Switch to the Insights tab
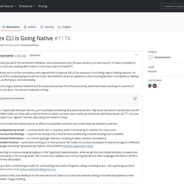 64,27
